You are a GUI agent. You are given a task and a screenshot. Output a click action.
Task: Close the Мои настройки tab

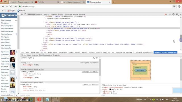point(110,2)
